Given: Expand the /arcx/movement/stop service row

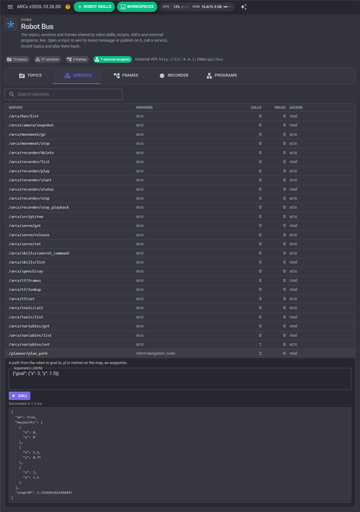Looking at the screenshot, I should tap(180, 144).
